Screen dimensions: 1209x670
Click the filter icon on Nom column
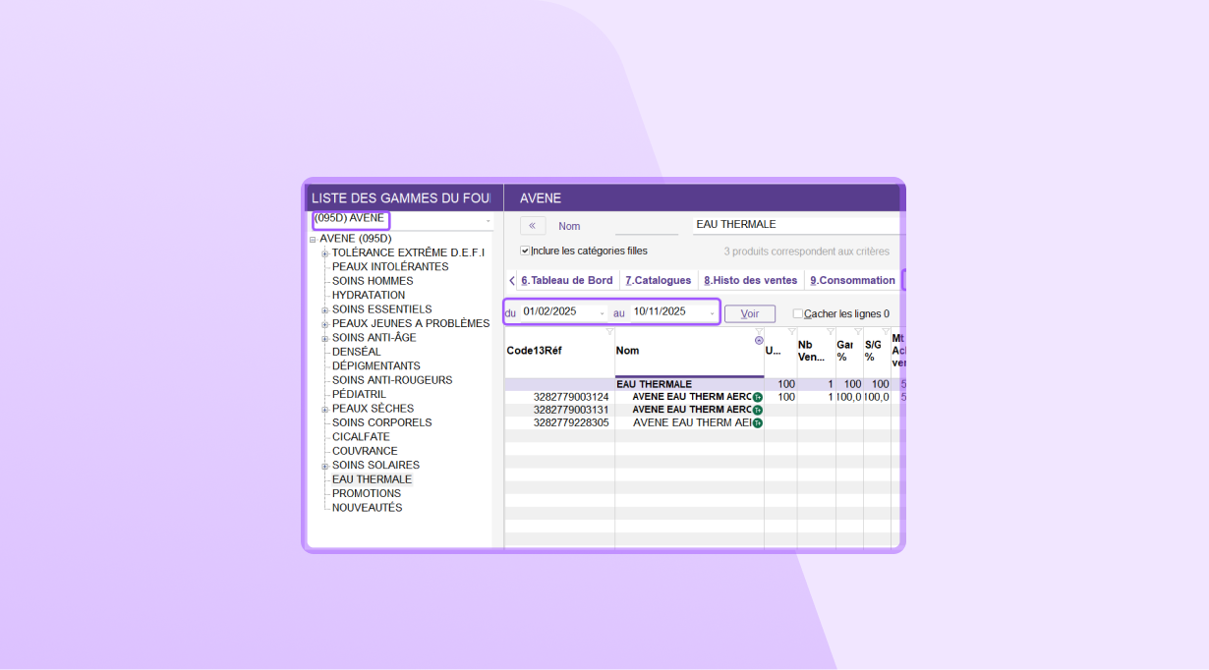click(x=759, y=332)
